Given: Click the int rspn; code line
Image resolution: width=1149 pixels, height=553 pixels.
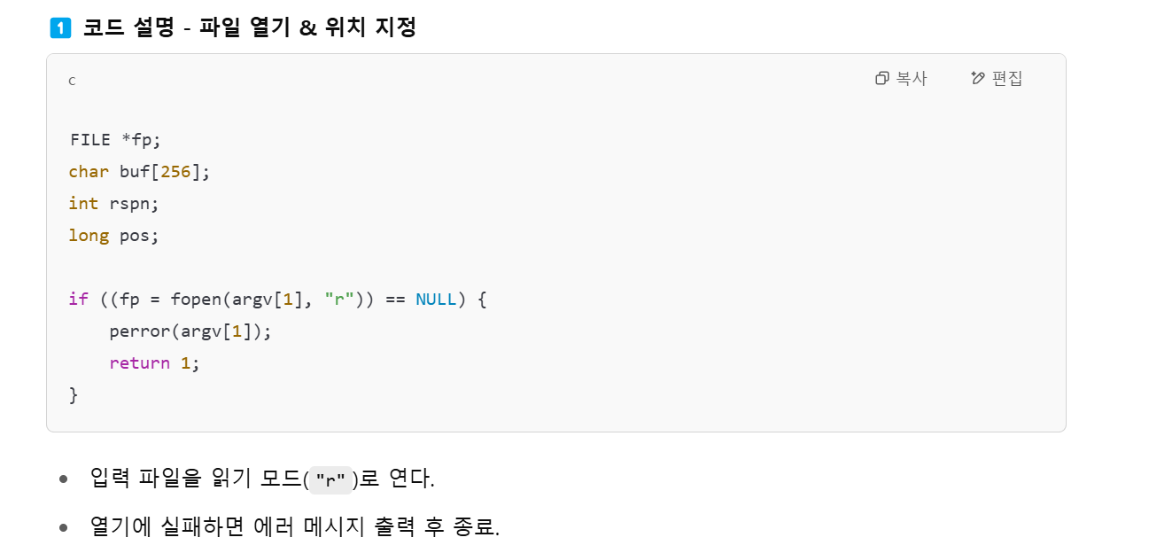Looking at the screenshot, I should pyautogui.click(x=114, y=203).
